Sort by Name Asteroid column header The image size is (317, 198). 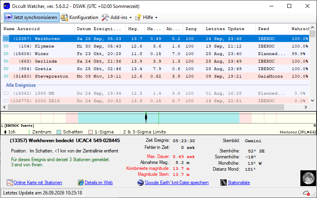[38, 29]
